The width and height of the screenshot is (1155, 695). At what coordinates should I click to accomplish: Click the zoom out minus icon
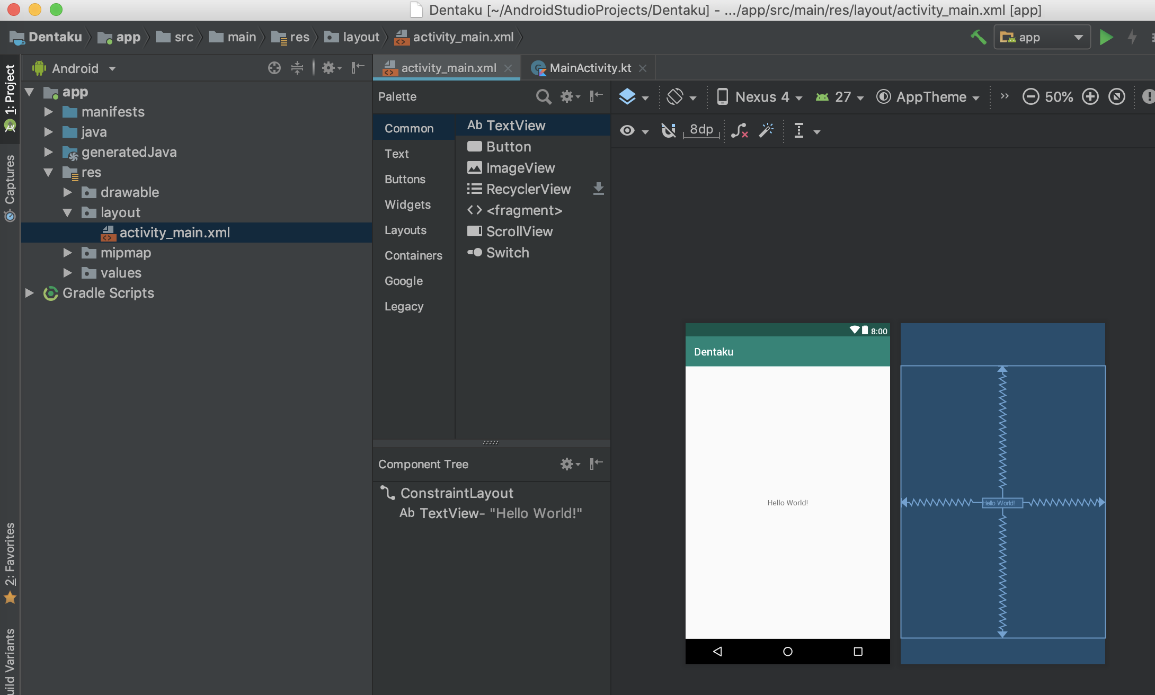tap(1030, 96)
